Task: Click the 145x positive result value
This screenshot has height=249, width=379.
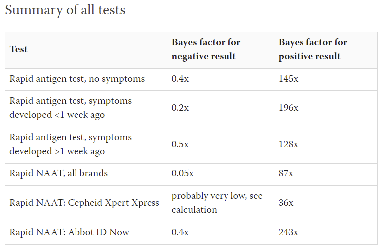Action: click(288, 79)
